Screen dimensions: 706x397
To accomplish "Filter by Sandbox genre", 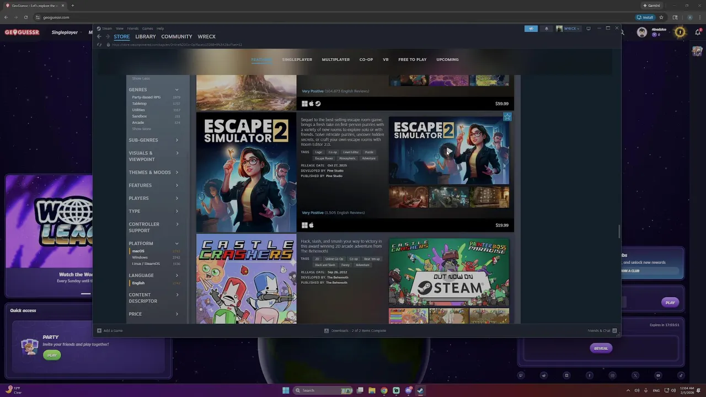I will pyautogui.click(x=139, y=116).
